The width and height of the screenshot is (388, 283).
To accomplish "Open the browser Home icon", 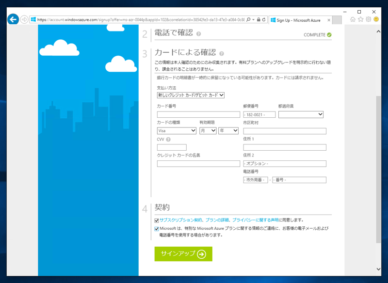I will pos(353,19).
